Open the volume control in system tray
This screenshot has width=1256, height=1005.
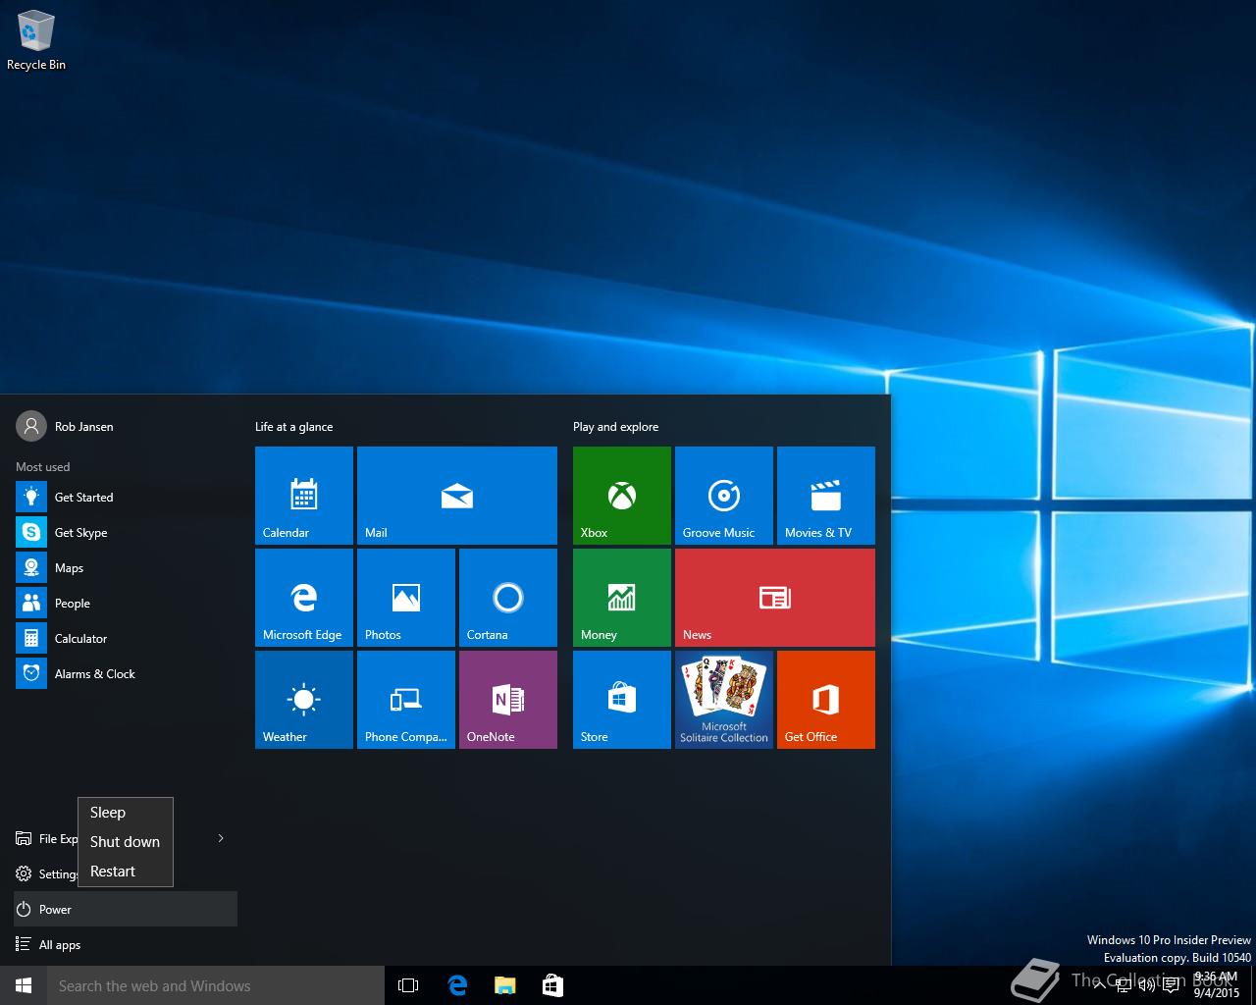pyautogui.click(x=1146, y=985)
